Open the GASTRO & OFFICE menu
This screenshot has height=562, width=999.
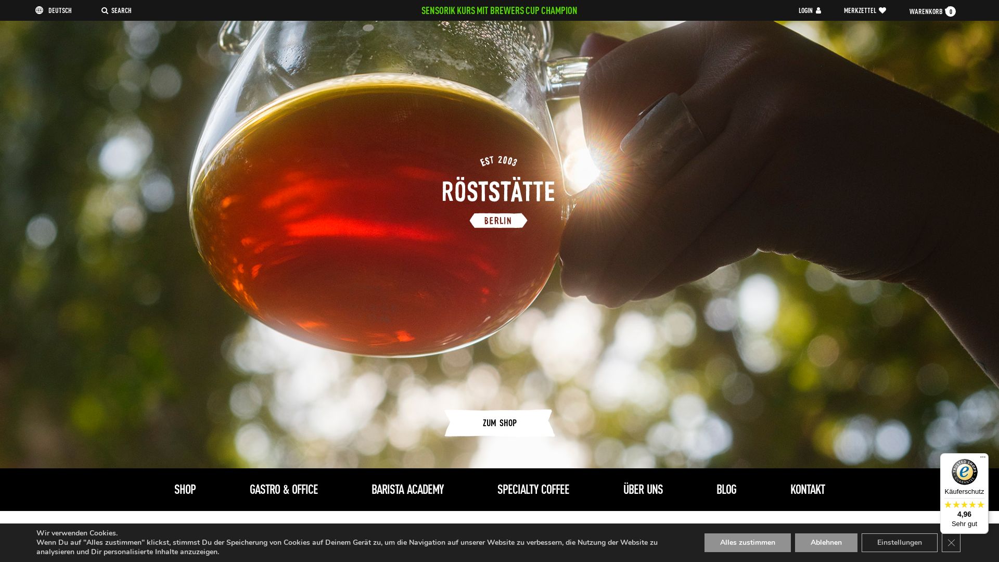(x=284, y=490)
